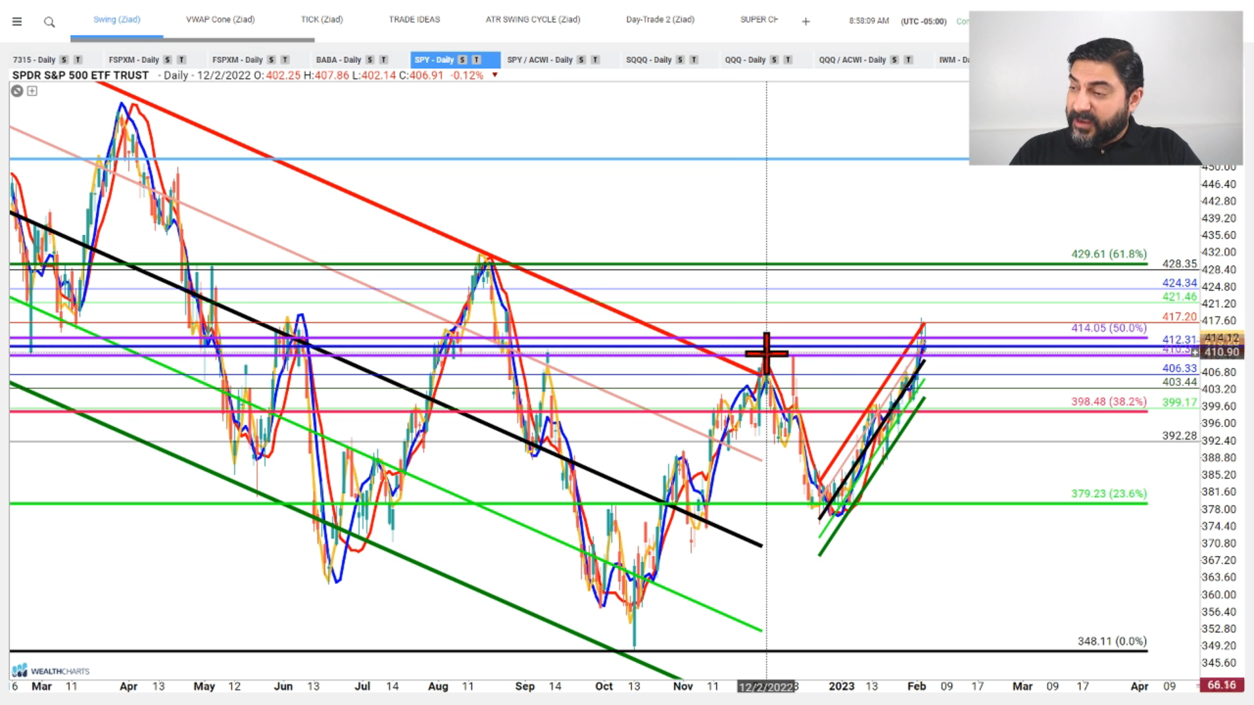
Task: Click the S icon on SPY / ACWI tab
Action: 581,59
